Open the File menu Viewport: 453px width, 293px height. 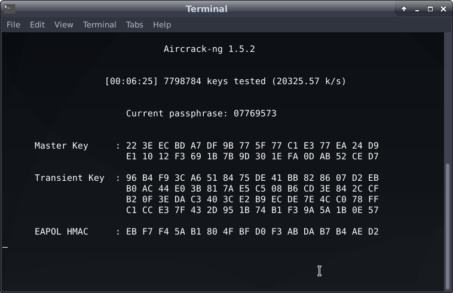point(13,24)
